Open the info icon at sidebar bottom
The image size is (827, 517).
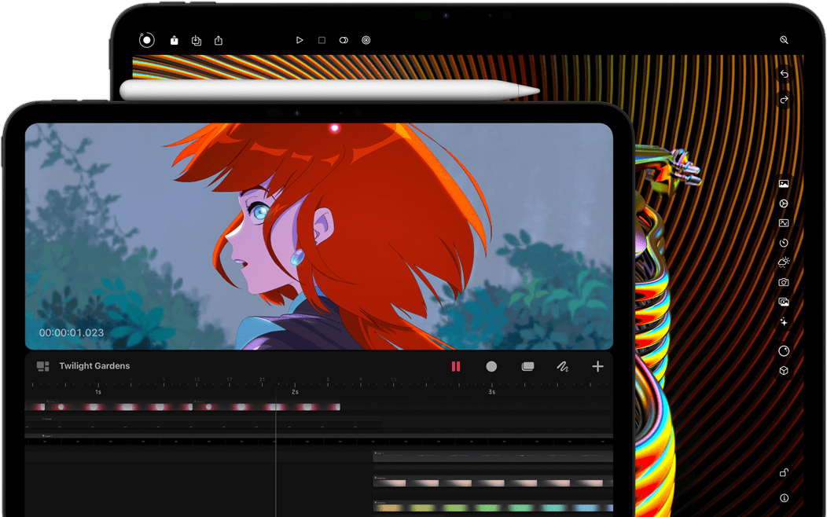(x=784, y=498)
